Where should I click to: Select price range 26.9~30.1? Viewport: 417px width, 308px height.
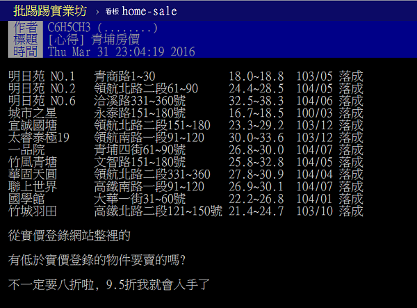[256, 186]
